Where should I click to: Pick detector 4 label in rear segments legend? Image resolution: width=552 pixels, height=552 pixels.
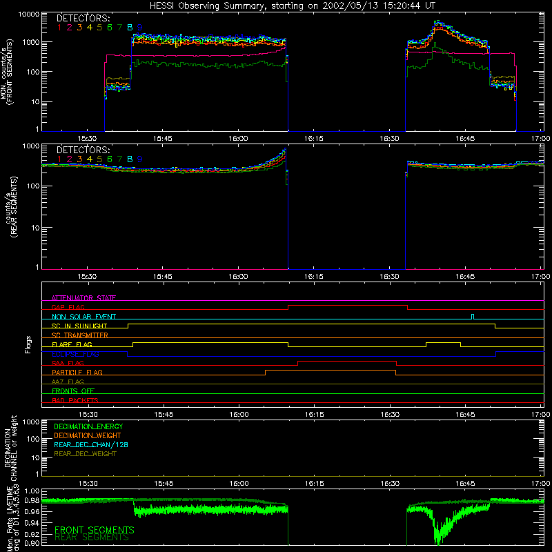(x=90, y=159)
